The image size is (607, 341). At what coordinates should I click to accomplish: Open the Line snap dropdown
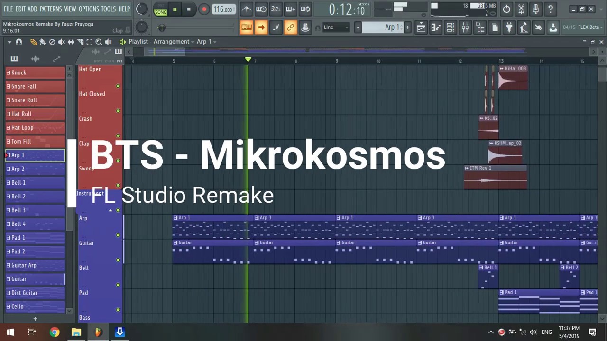click(336, 27)
